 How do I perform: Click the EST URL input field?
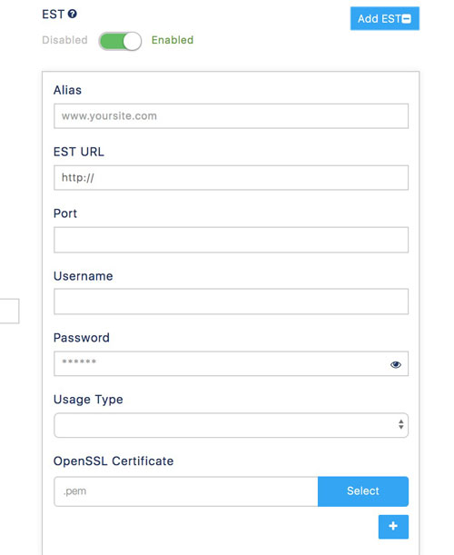point(231,178)
